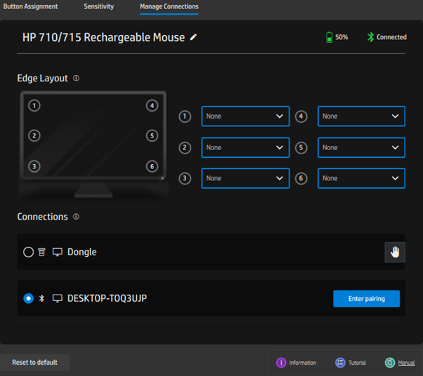Open the Manual link text
The height and width of the screenshot is (376, 423).
[x=406, y=363]
